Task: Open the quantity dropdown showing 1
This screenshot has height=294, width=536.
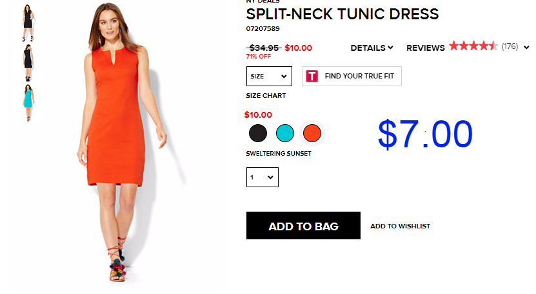Action: (262, 177)
